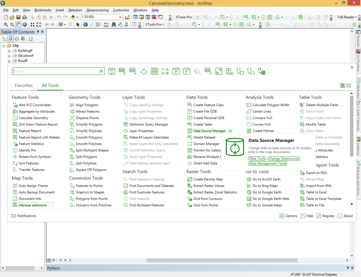The width and height of the screenshot is (361, 277).
Task: Clear the search box with X button
Action: click(101, 71)
